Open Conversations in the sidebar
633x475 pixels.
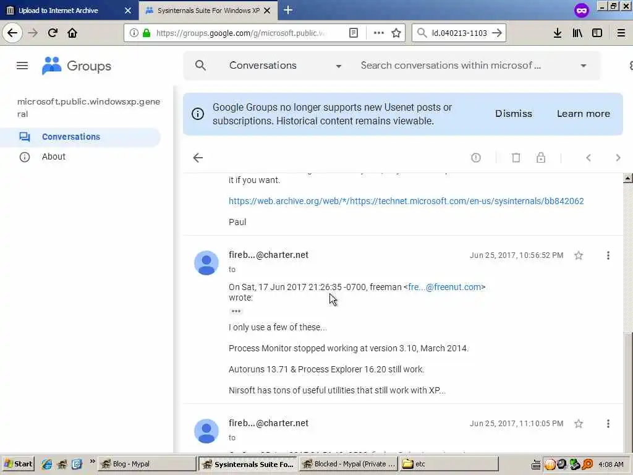click(x=80, y=137)
